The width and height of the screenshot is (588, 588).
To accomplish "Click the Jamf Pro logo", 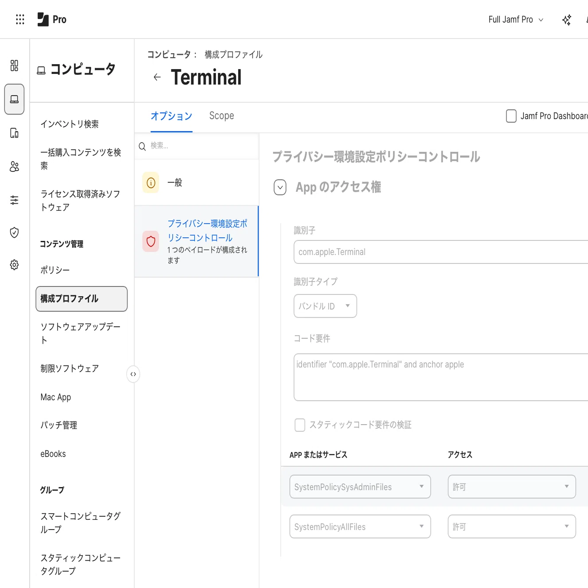I will tap(52, 19).
